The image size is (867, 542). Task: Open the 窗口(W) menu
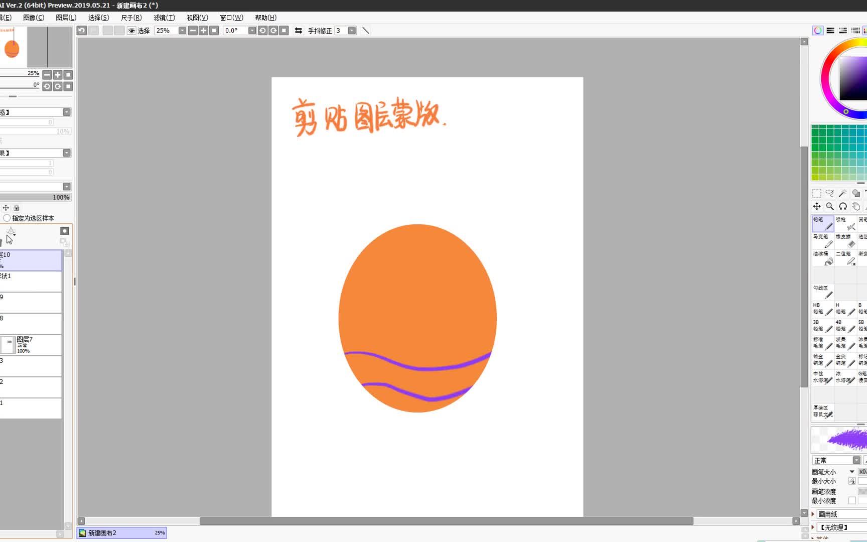231,18
